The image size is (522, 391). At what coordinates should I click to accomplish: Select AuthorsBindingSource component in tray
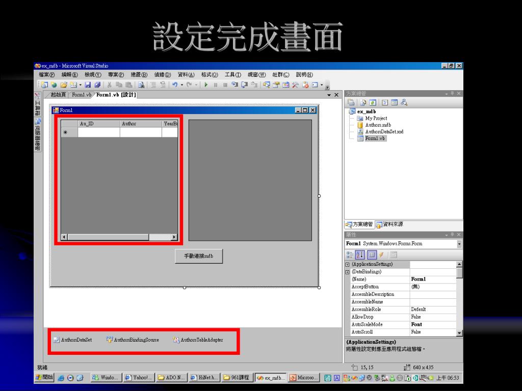pos(133,340)
